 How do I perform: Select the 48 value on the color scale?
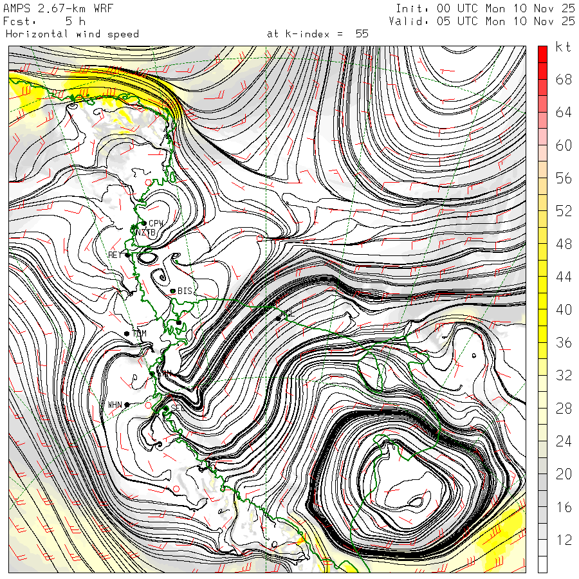tap(564, 244)
